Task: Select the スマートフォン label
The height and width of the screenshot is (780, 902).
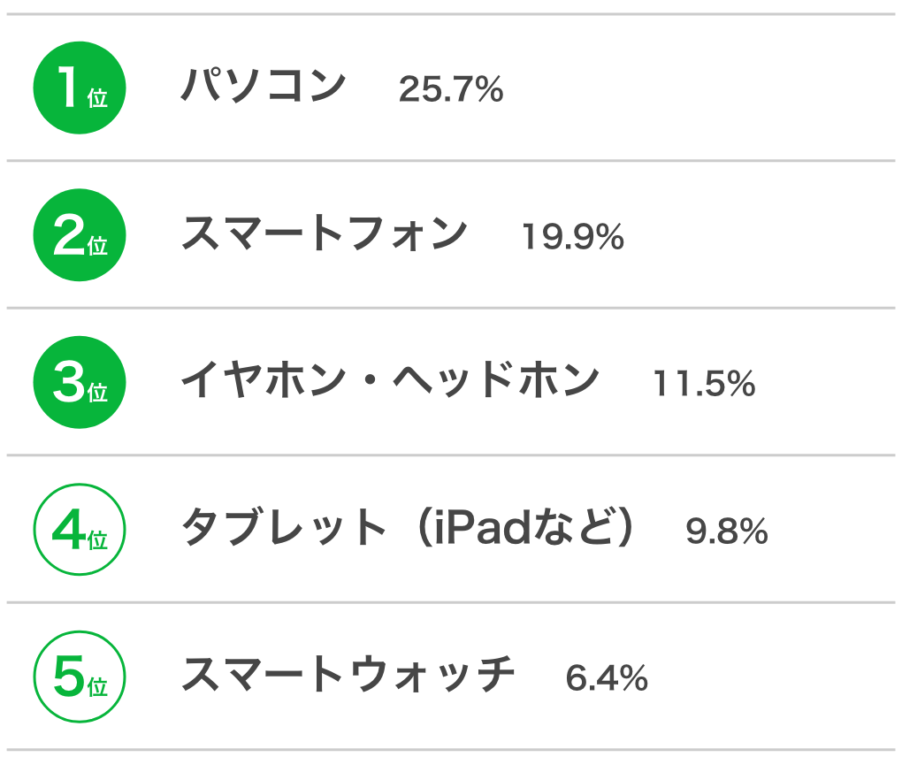Action: tap(325, 233)
